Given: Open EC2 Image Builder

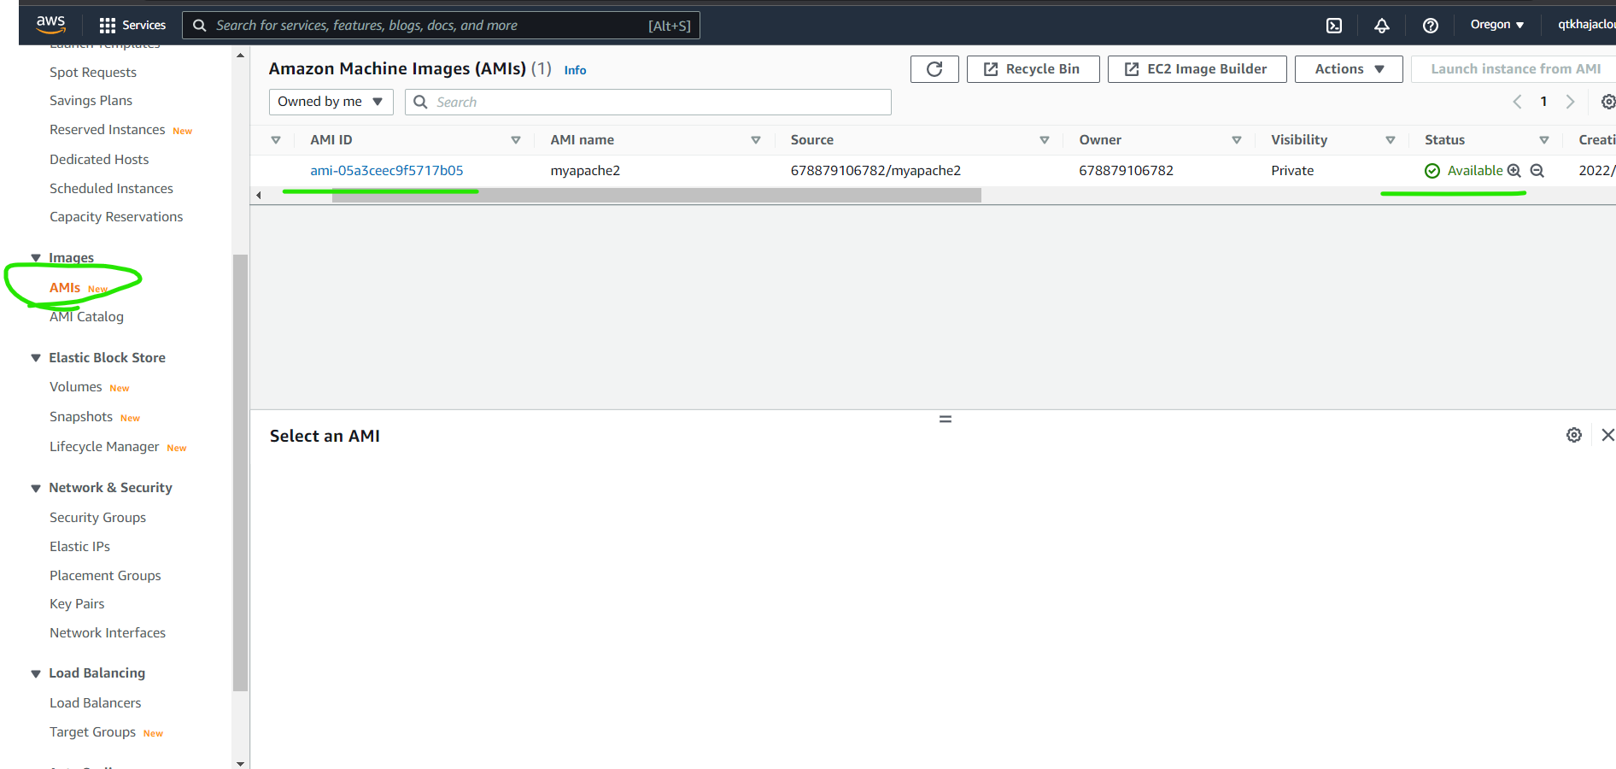Looking at the screenshot, I should click(1197, 69).
